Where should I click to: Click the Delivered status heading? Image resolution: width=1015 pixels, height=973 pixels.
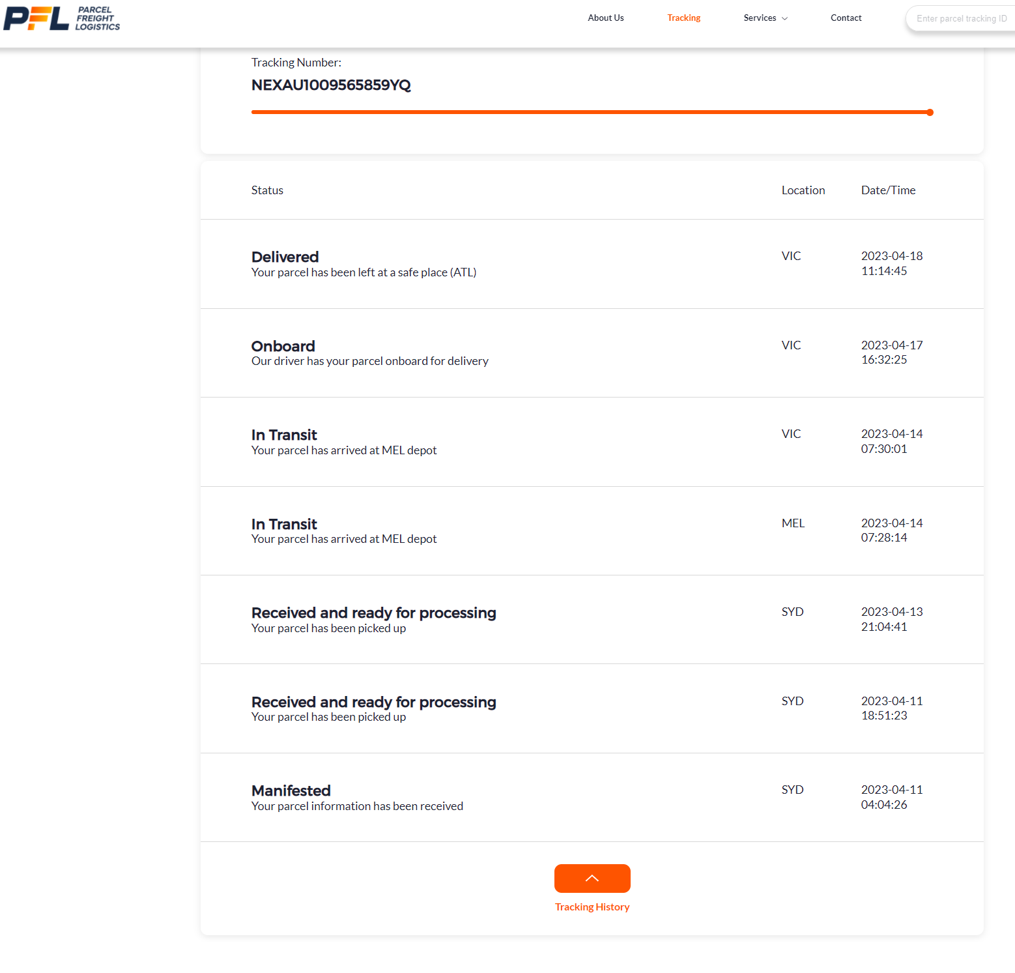(285, 257)
